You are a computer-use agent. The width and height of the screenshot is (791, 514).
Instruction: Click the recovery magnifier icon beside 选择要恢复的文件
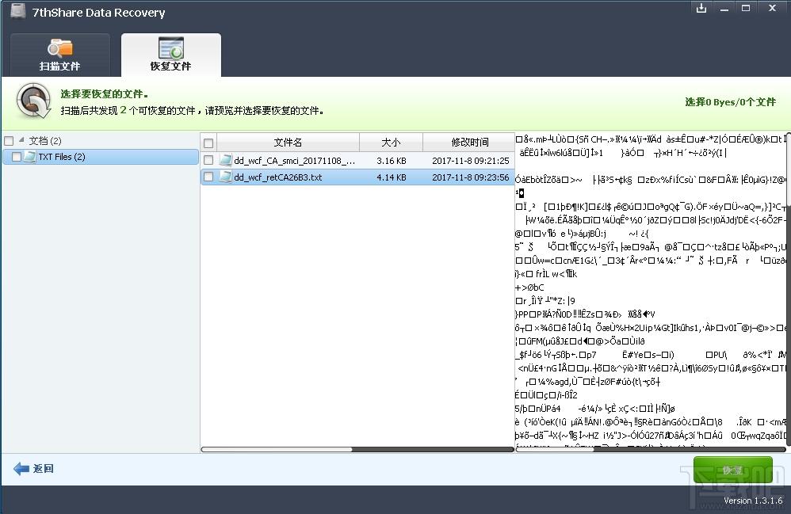tap(33, 101)
